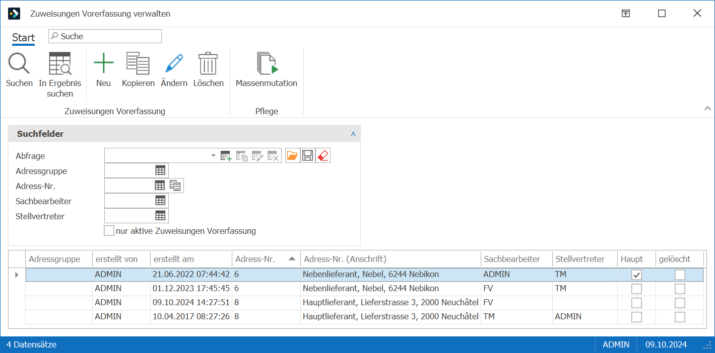Open the Adress-Nr. lookup table icon
The image size is (715, 353).
(160, 186)
